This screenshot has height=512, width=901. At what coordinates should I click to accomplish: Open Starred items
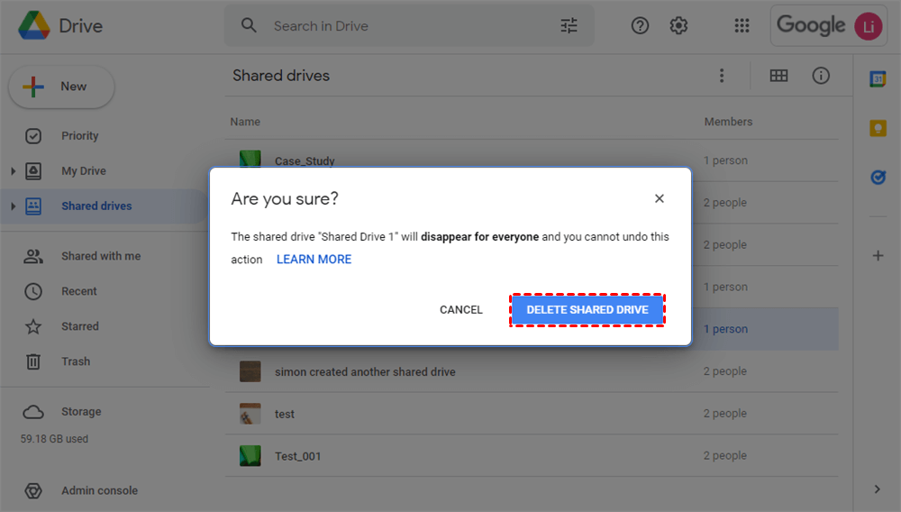click(80, 326)
